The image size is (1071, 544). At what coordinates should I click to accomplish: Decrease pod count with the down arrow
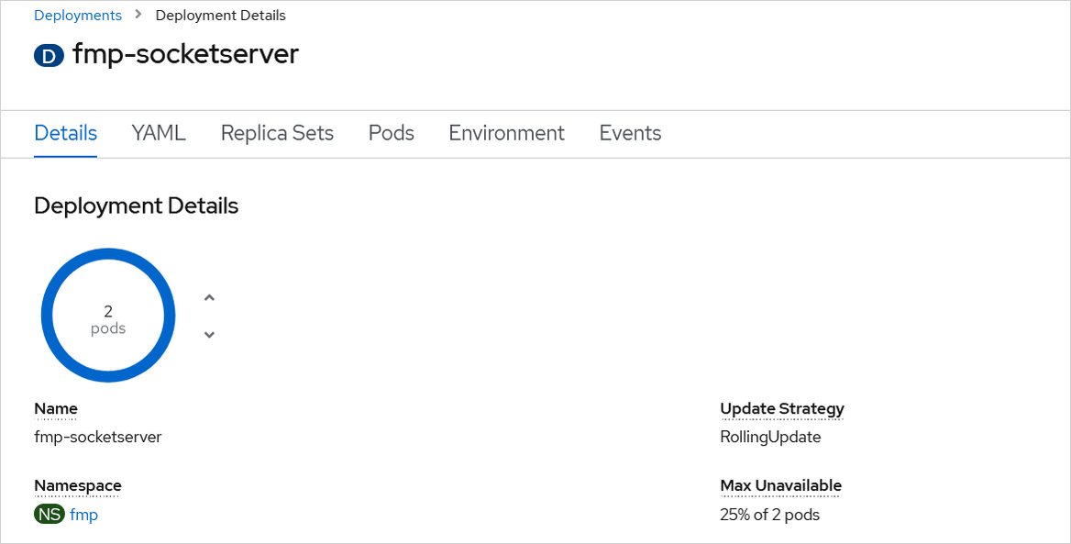click(209, 334)
